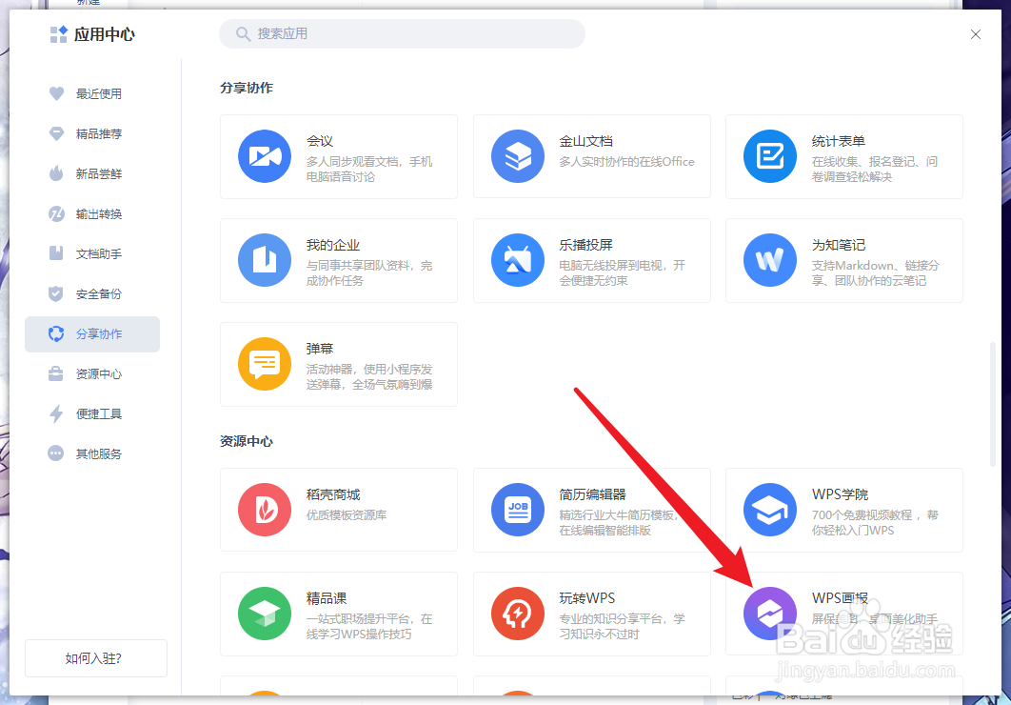Click the 应用中心 logo icon
This screenshot has width=1011, height=705.
click(59, 34)
